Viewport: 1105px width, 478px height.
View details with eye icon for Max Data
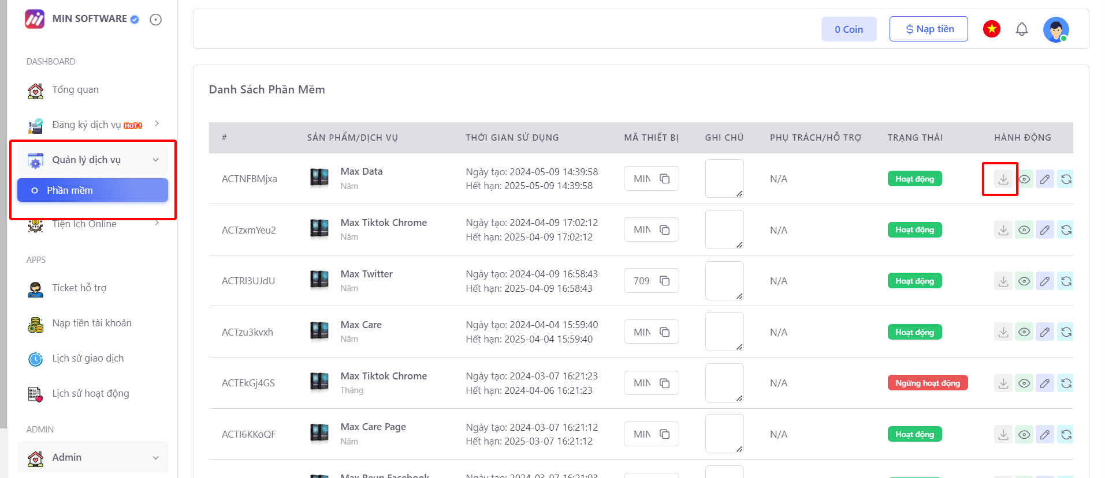(x=1024, y=179)
